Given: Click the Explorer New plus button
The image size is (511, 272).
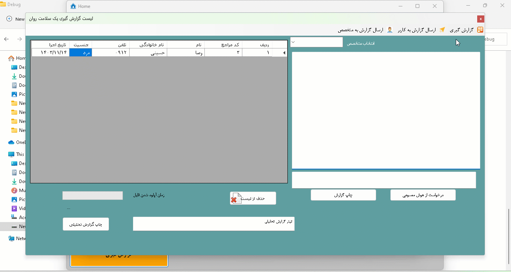Looking at the screenshot, I should coord(9,19).
